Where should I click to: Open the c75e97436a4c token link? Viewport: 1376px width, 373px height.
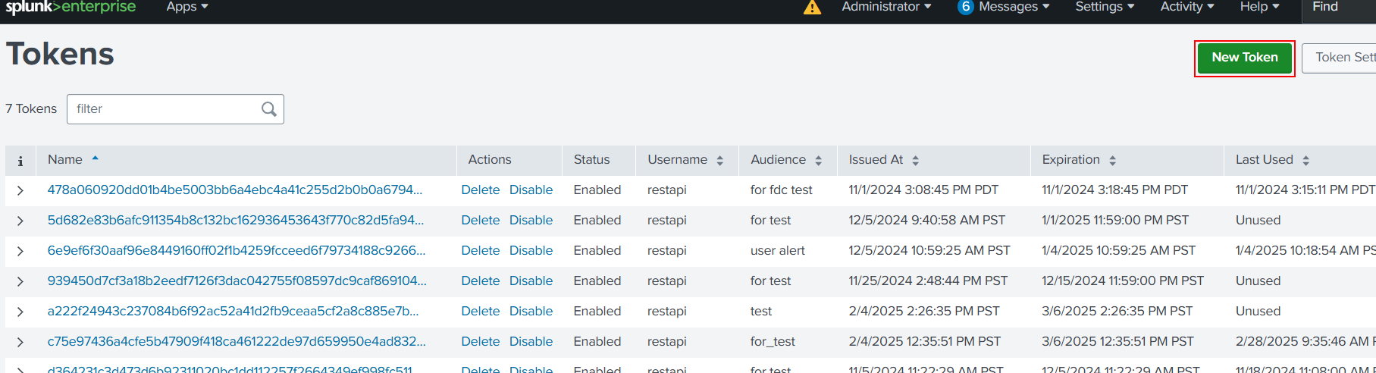point(236,341)
